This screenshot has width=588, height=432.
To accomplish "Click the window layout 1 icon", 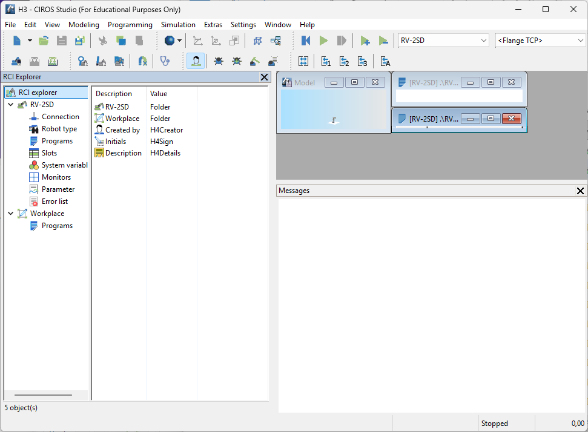I will [326, 61].
